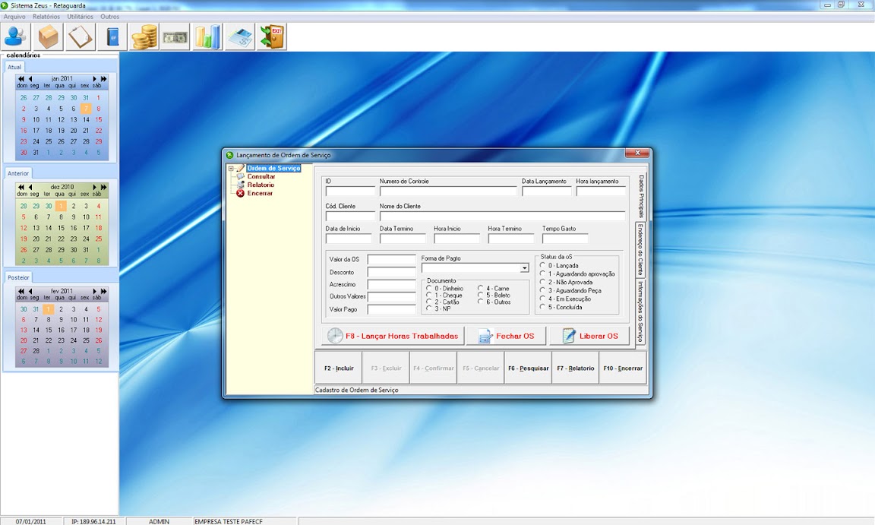The image size is (875, 525).
Task: Go back one year in jan 2011 calendar
Action: coord(21,79)
